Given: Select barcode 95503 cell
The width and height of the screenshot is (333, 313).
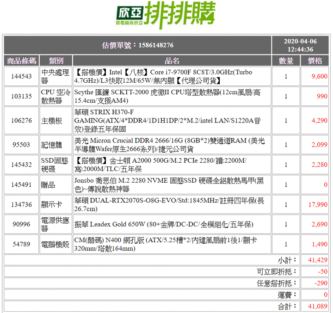Looking at the screenshot, I should [x=21, y=145].
